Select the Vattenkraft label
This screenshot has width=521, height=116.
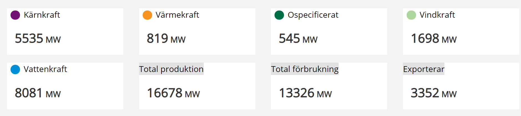click(x=45, y=69)
